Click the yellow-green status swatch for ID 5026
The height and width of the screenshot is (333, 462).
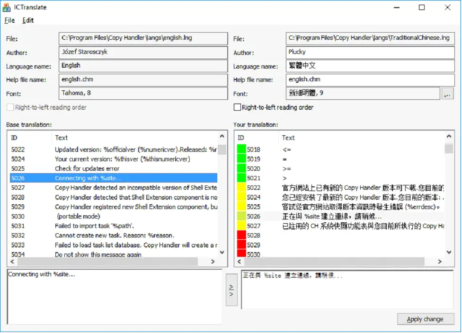[241, 216]
